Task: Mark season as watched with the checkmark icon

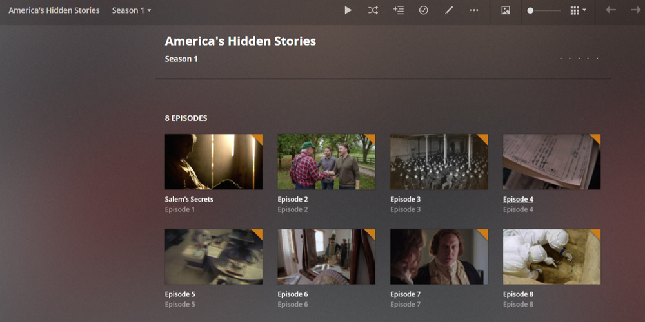Action: coord(423,10)
